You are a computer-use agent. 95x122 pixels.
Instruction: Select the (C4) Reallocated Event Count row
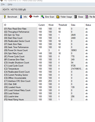[49, 72]
